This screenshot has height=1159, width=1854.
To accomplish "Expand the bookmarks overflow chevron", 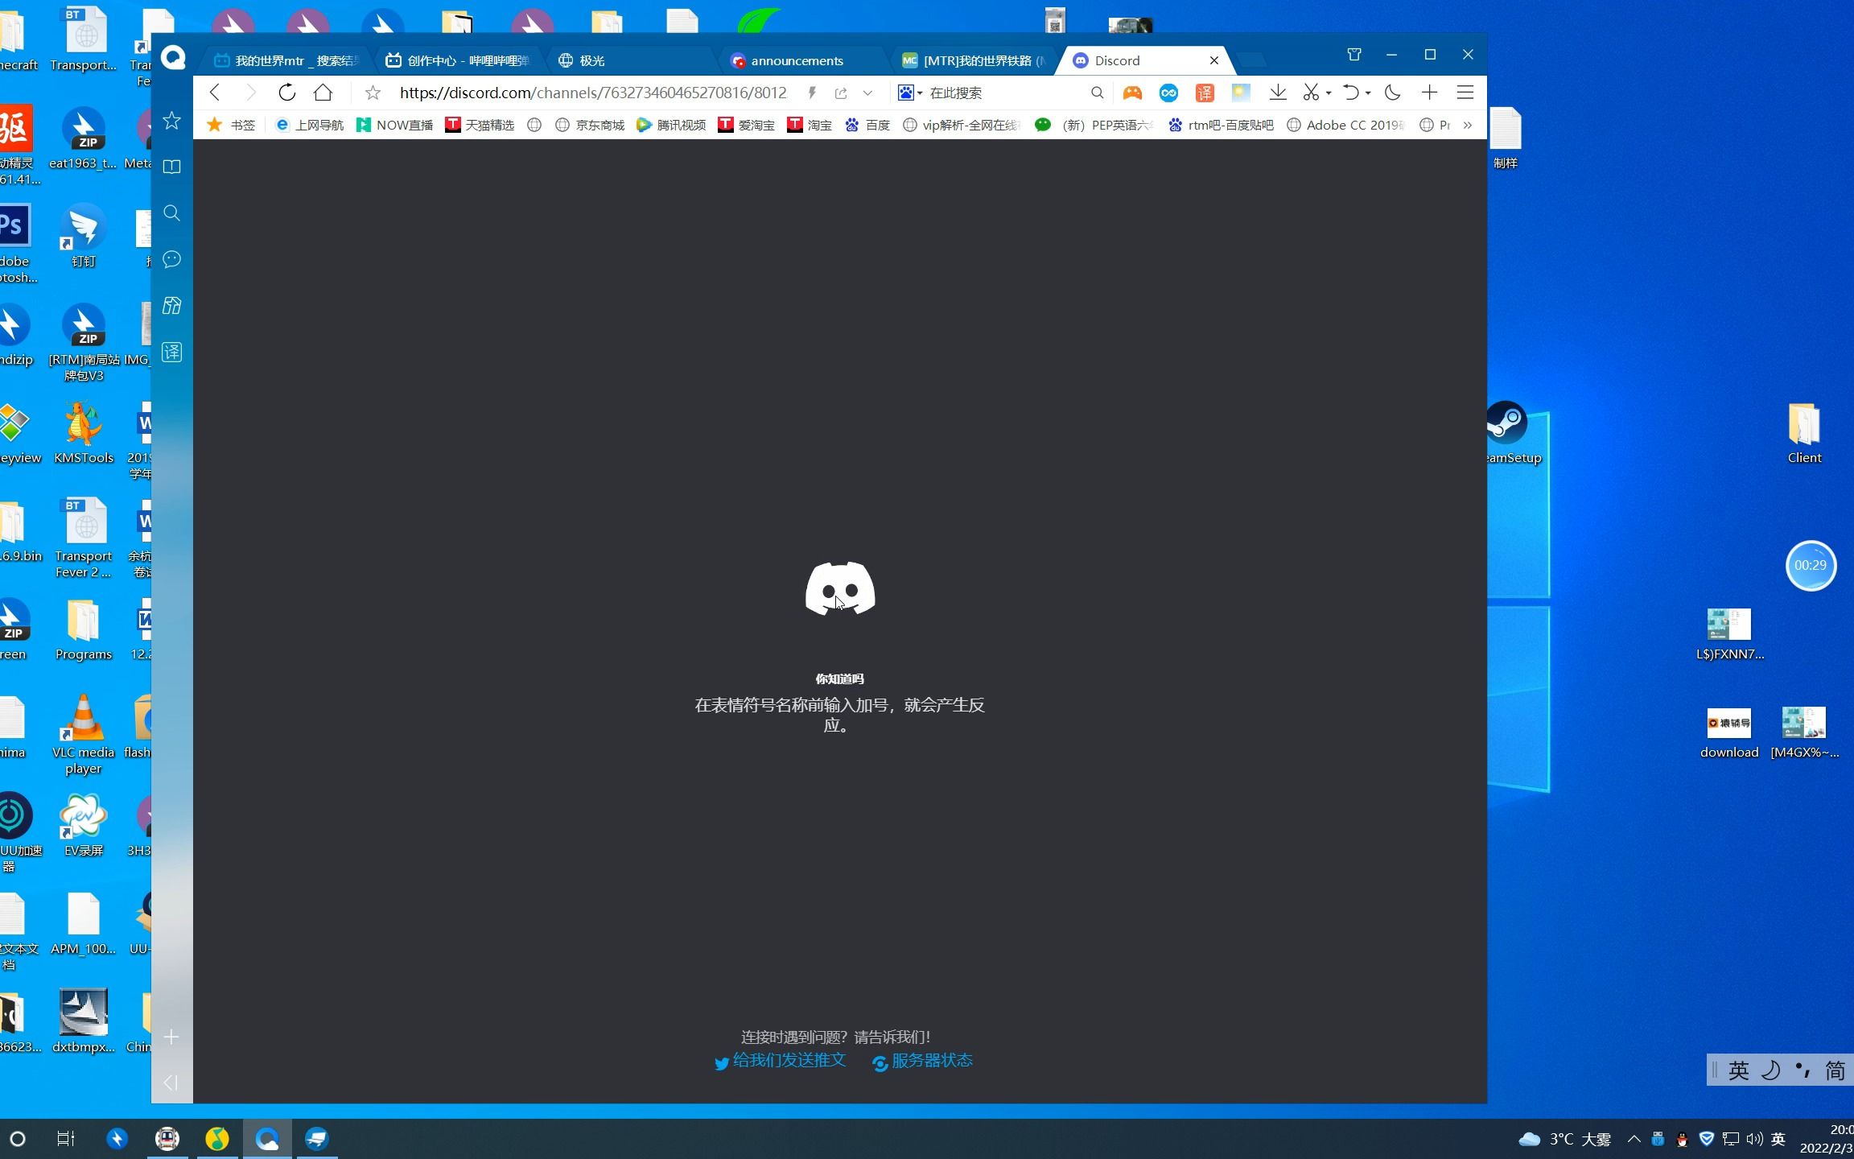I will click(1467, 125).
